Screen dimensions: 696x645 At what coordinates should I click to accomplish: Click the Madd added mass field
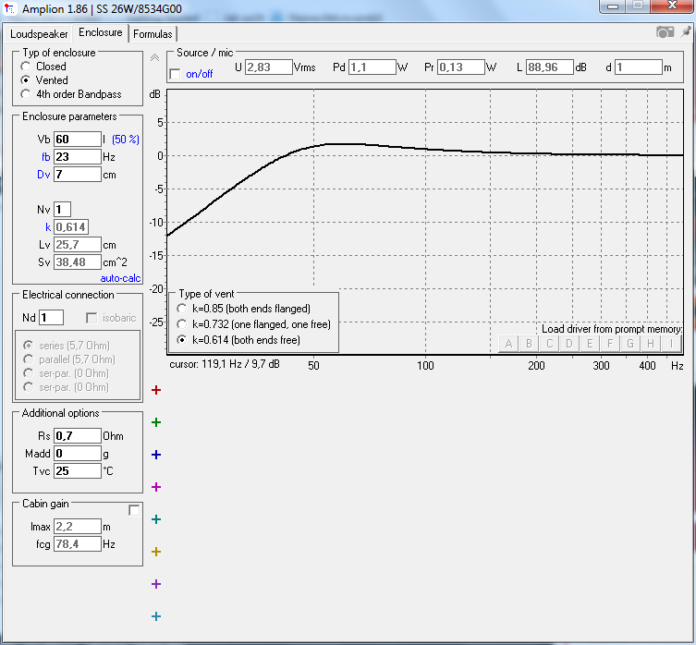pos(78,453)
